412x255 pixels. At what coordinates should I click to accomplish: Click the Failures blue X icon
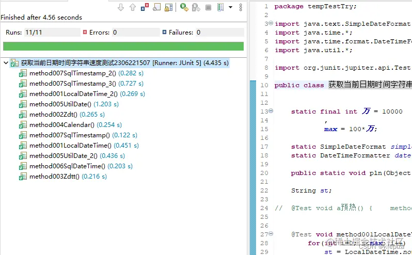164,32
